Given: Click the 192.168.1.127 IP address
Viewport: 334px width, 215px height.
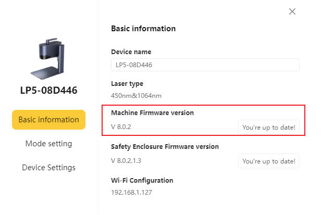Looking at the screenshot, I should coord(131,193).
